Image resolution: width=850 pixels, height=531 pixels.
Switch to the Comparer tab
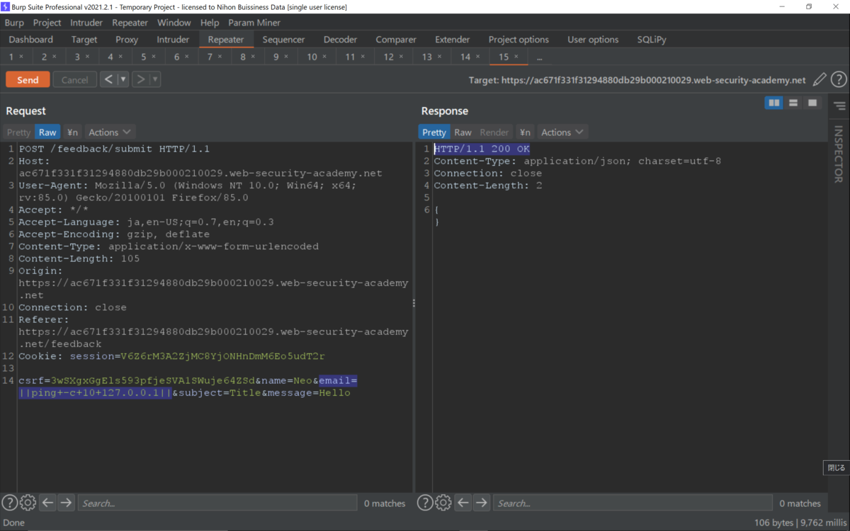pos(396,40)
